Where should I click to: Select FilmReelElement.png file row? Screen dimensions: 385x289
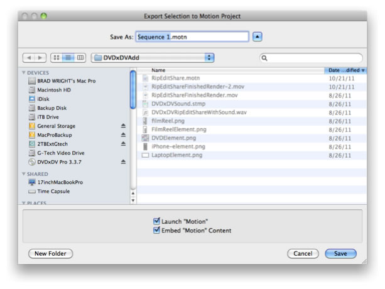pyautogui.click(x=252, y=129)
